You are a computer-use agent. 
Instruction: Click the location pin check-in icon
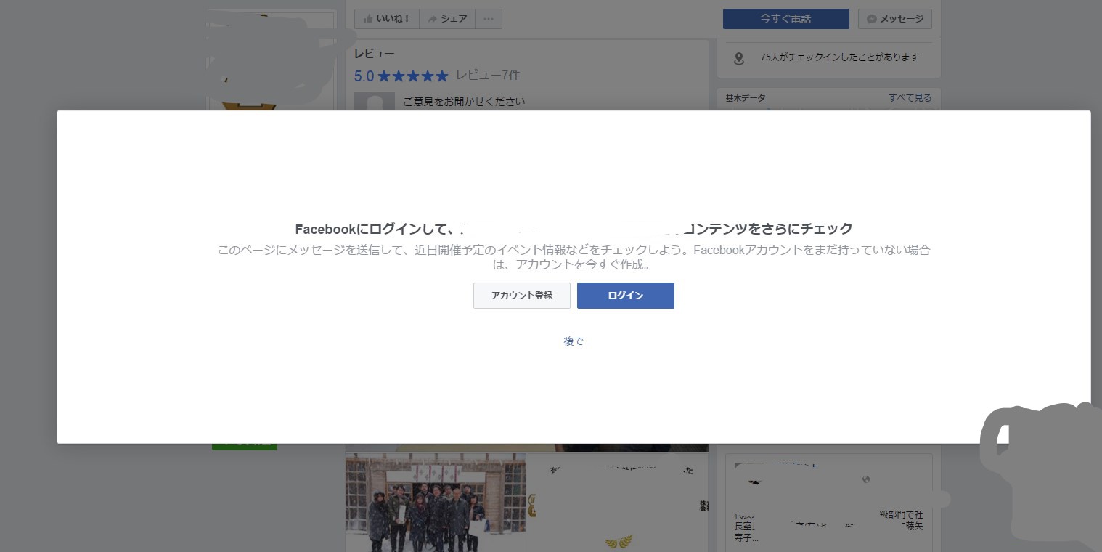tap(739, 59)
